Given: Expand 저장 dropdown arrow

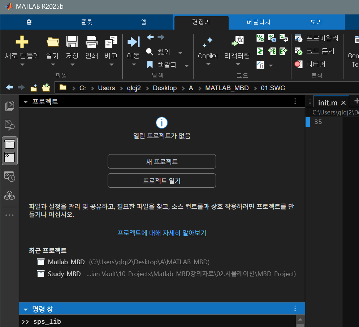Looking at the screenshot, I should (72, 65).
